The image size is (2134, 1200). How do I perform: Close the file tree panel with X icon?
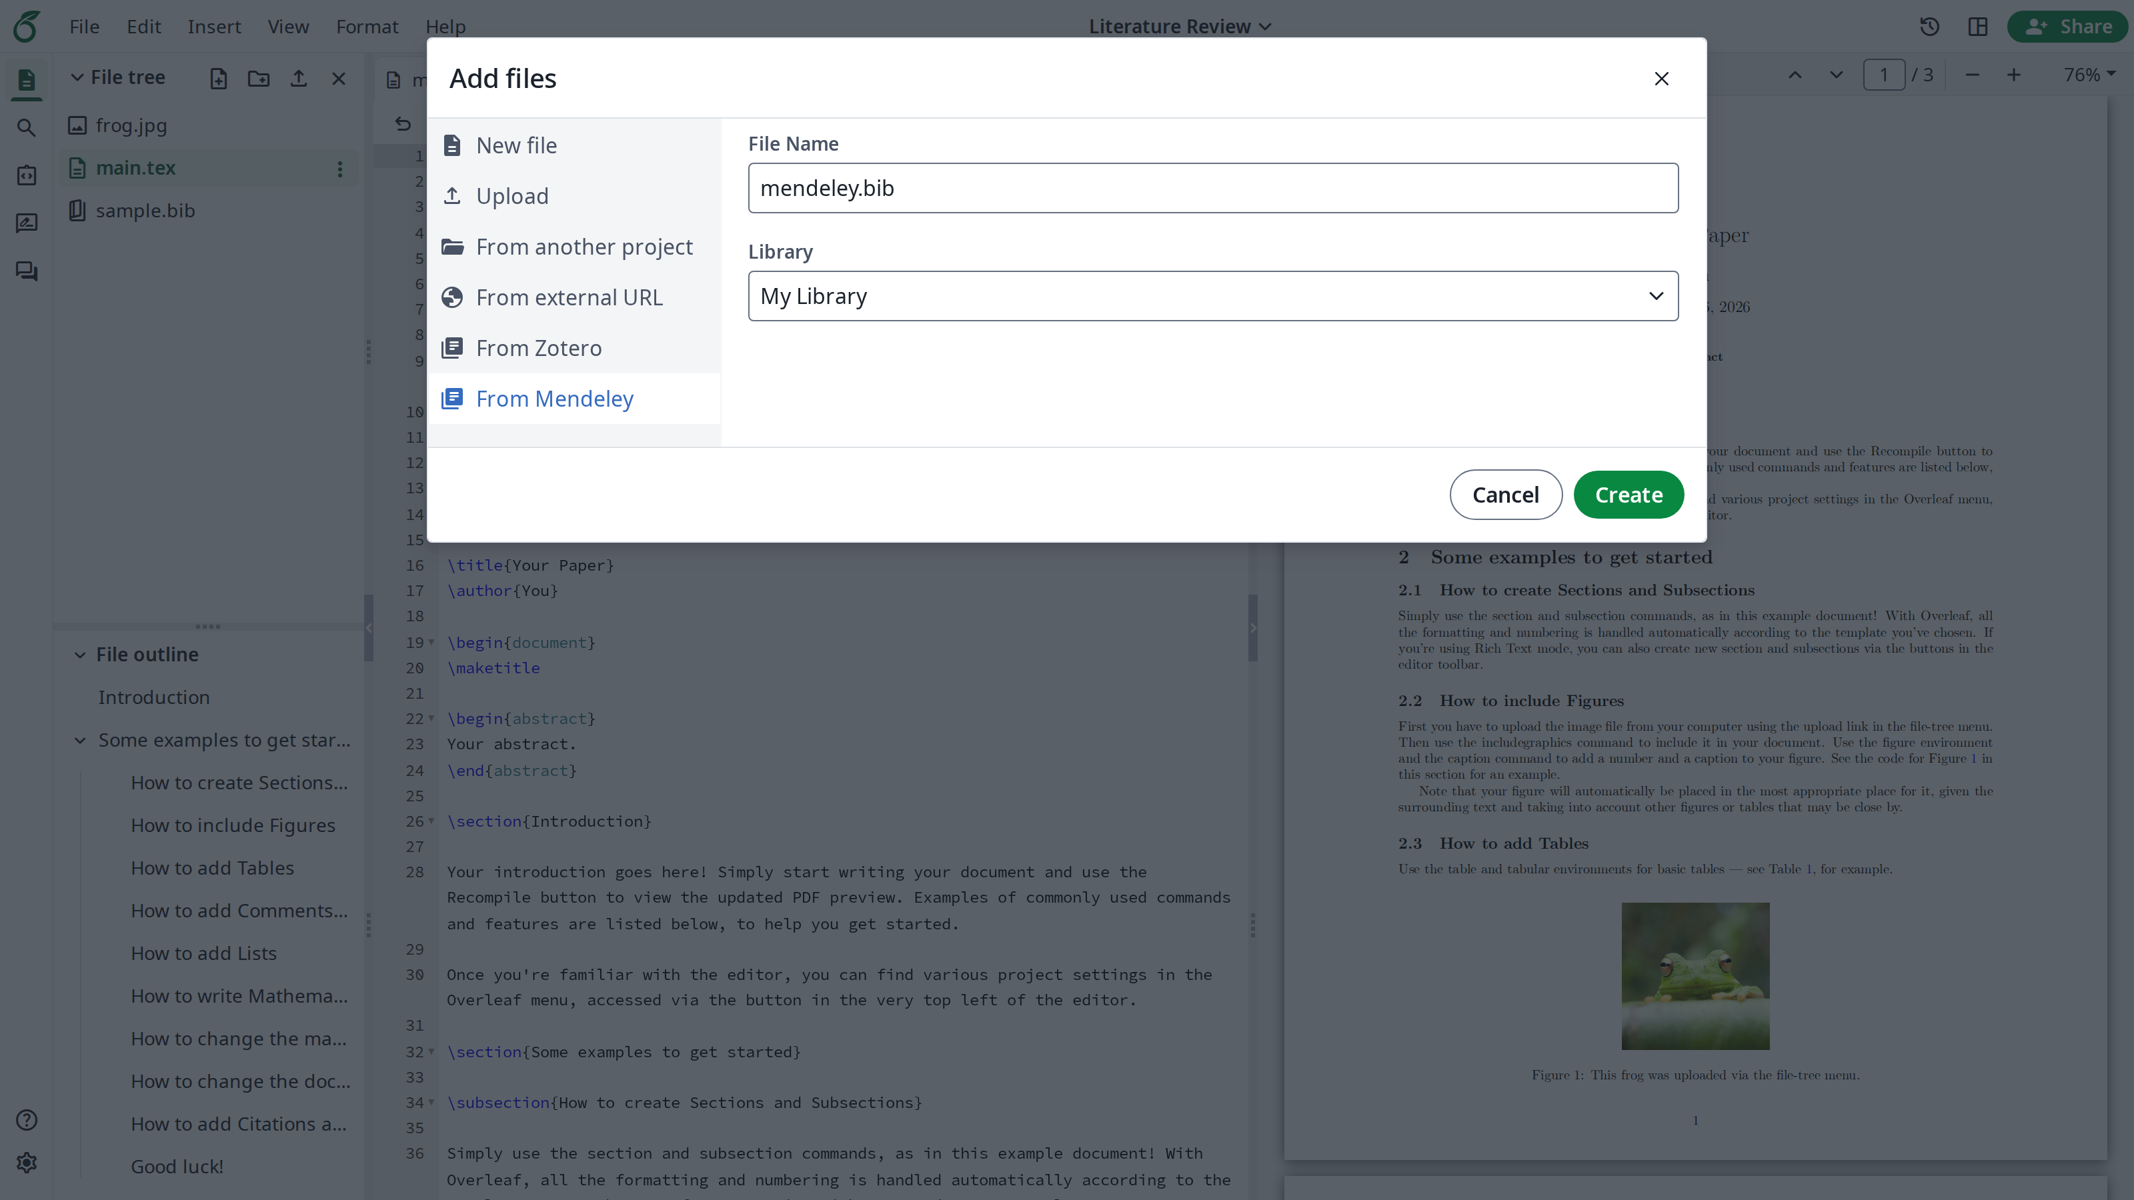point(339,79)
